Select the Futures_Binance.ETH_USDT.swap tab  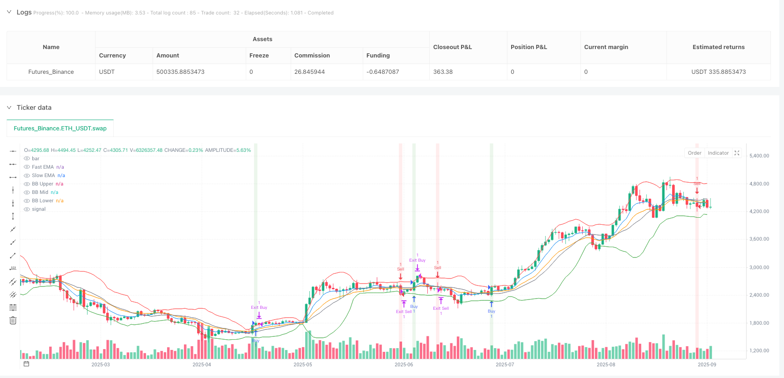(60, 128)
